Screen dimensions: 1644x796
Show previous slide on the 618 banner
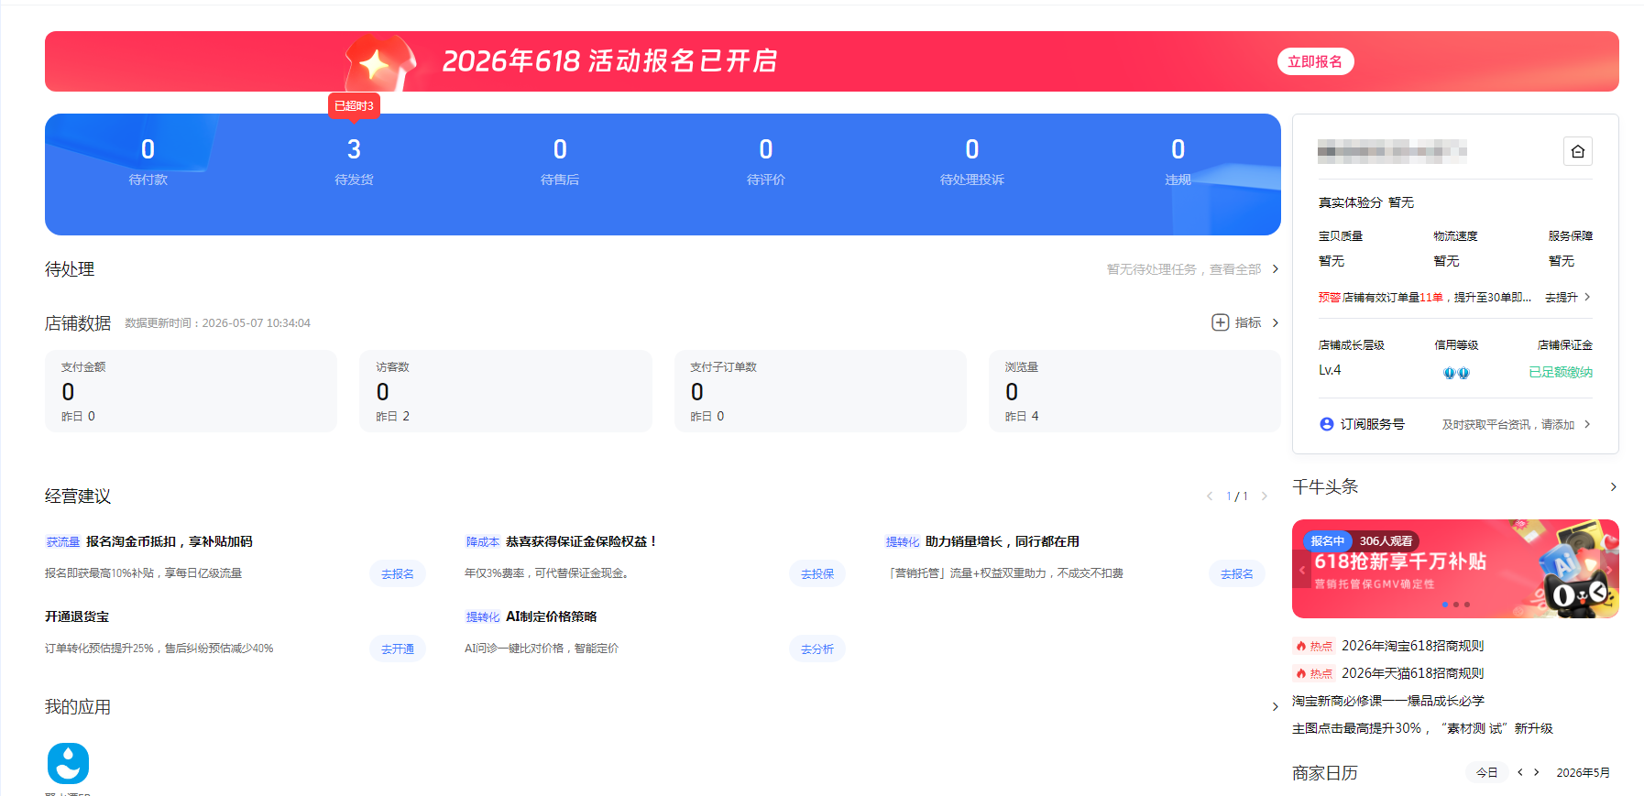click(1302, 570)
